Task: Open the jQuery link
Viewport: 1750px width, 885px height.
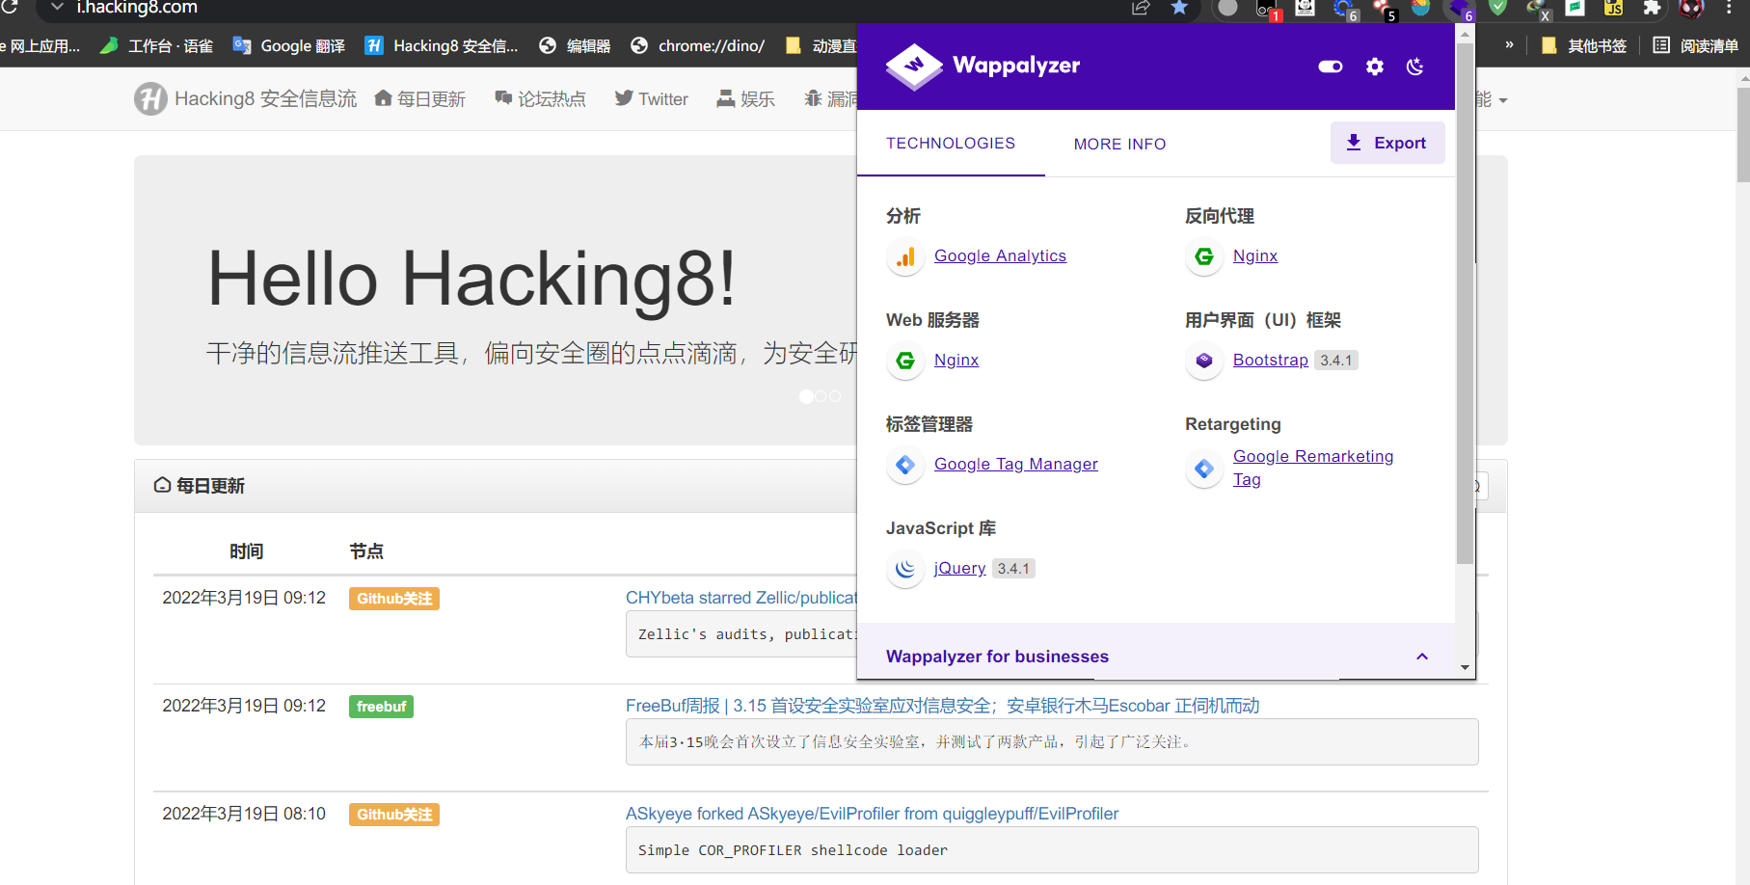Action: (x=959, y=568)
